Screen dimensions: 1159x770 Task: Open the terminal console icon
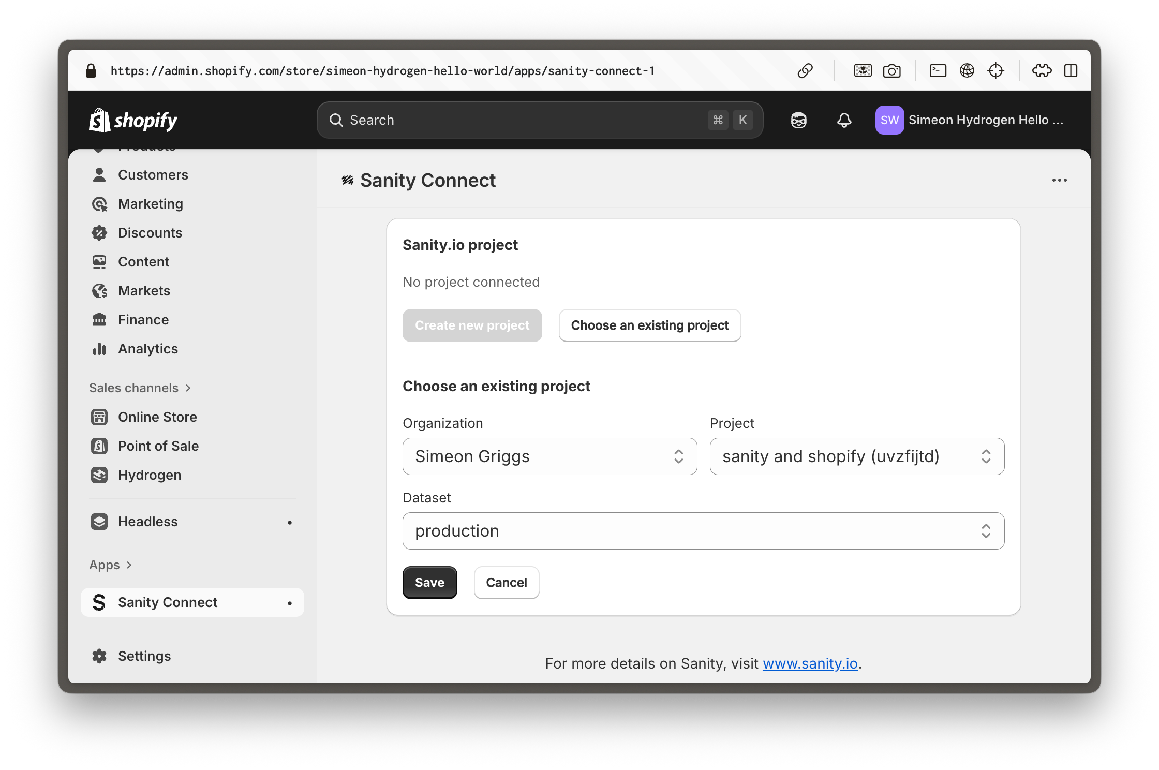pyautogui.click(x=938, y=70)
